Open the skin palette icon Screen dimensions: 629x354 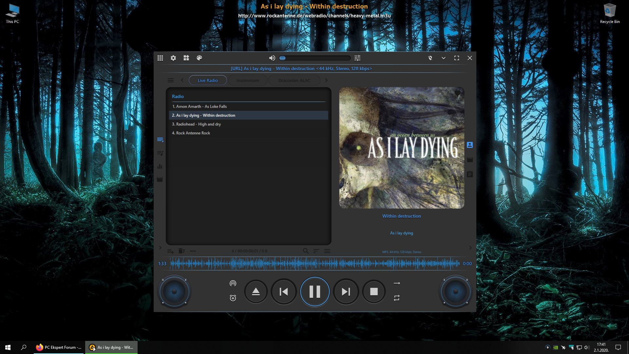199,58
